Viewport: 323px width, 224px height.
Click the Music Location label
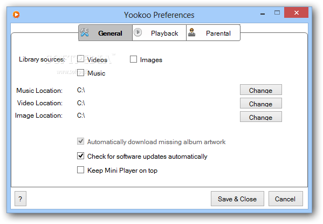(39, 91)
